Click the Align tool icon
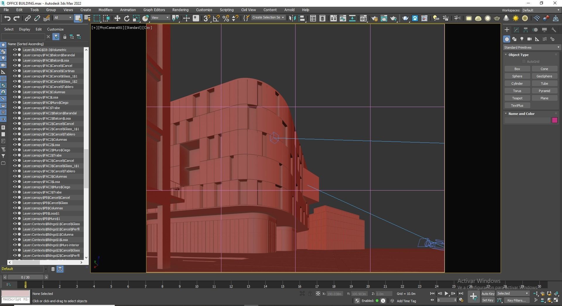The image size is (562, 306). [302, 18]
